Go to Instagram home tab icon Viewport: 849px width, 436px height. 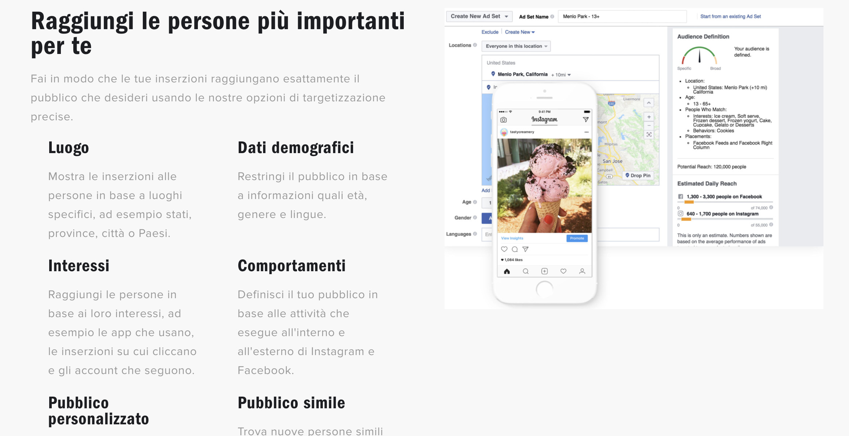[x=507, y=271]
